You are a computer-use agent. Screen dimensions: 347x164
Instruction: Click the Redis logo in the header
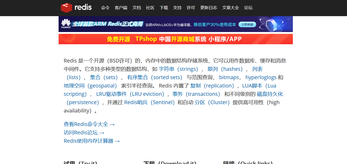(76, 8)
